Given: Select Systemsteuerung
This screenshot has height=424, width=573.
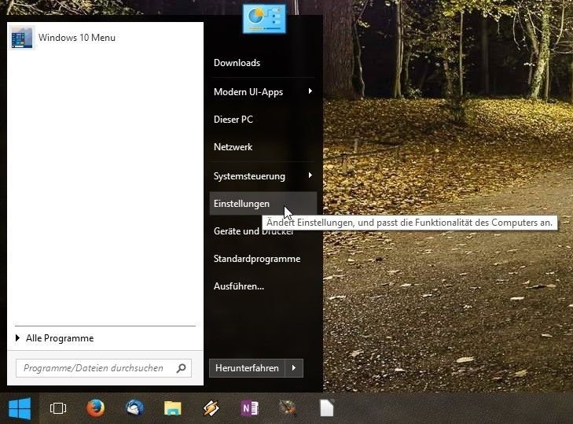Looking at the screenshot, I should pyautogui.click(x=263, y=176).
